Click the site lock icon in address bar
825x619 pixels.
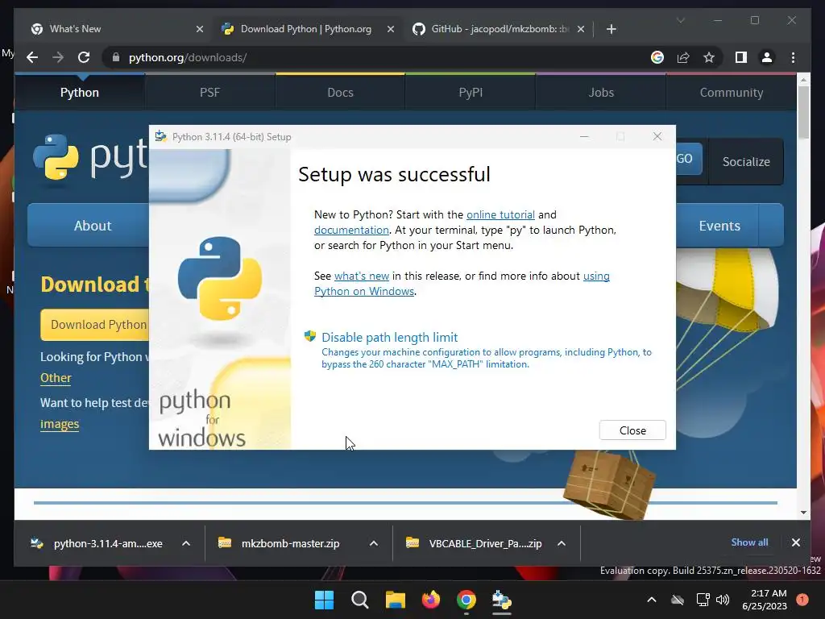(x=116, y=57)
